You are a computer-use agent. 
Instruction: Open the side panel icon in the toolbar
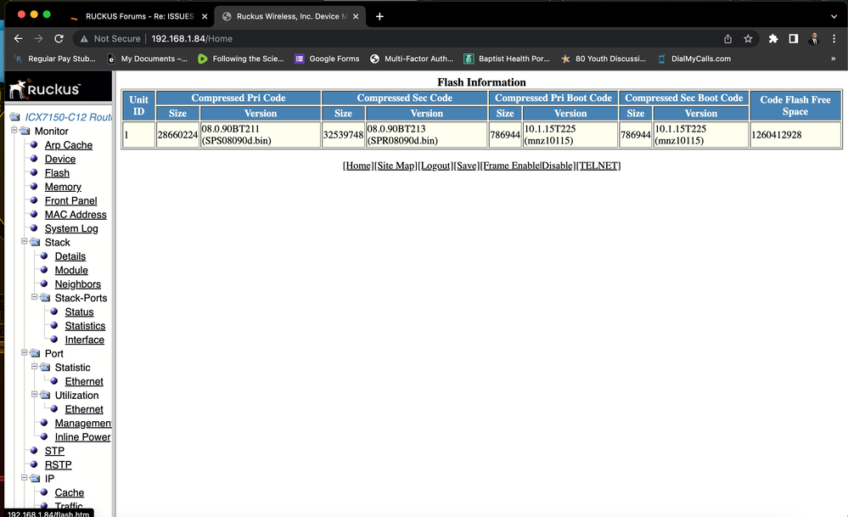(x=794, y=38)
